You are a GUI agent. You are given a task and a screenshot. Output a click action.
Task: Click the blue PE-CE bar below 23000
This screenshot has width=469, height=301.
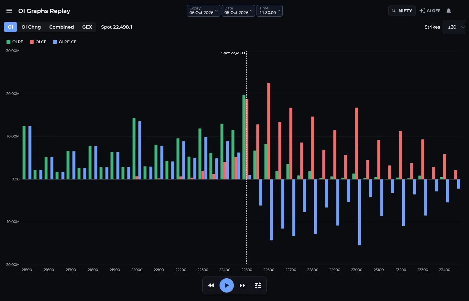(360, 212)
